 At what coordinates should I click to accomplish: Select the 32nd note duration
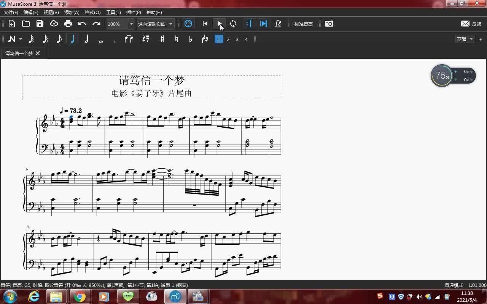click(x=31, y=39)
